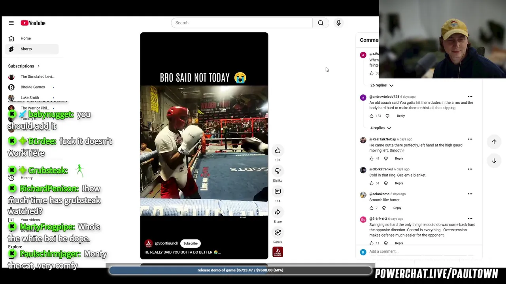506x284 pixels.
Task: Open the Short's title description text
Action: 183,252
